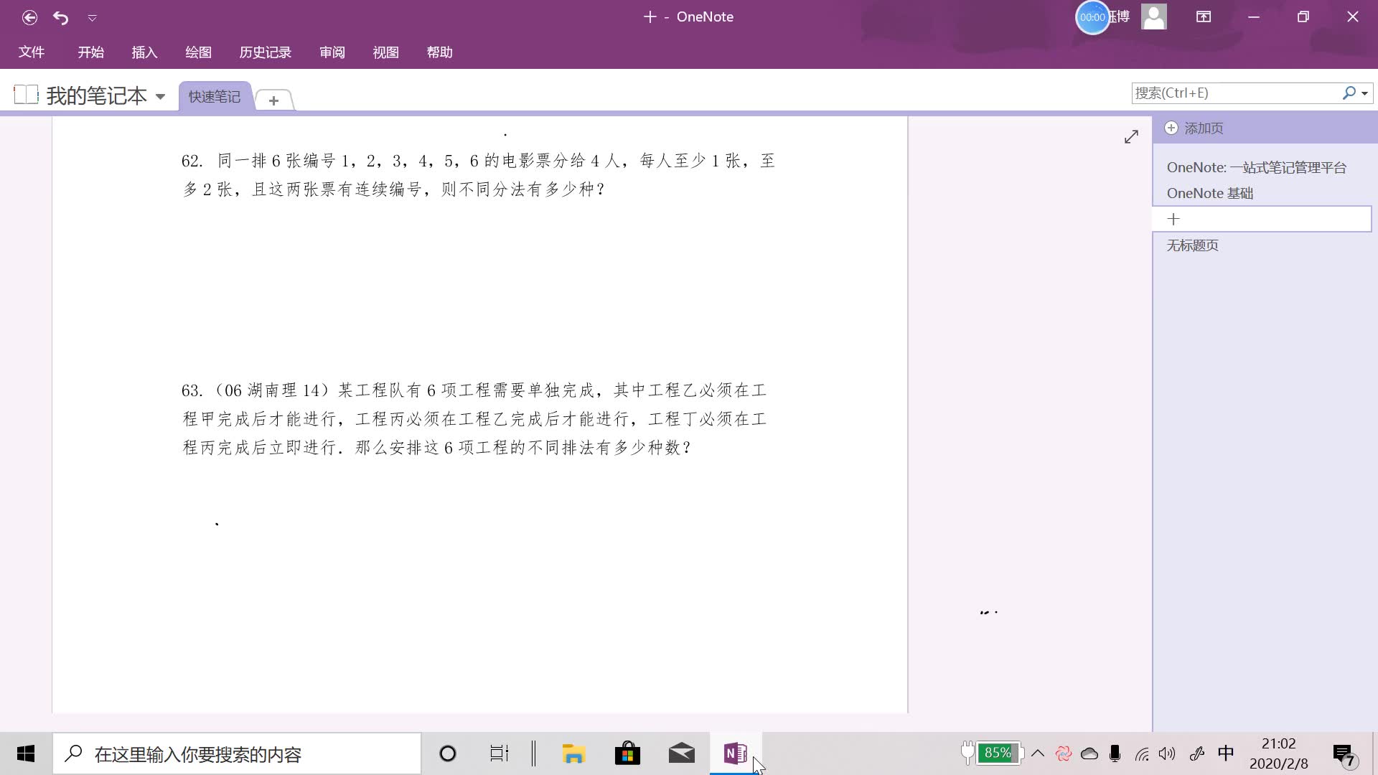Expand 我的笔记本 notebook dropdown

[160, 96]
